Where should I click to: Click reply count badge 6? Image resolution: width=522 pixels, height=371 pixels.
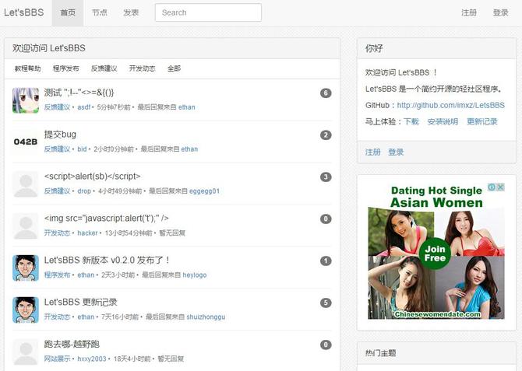tap(326, 93)
